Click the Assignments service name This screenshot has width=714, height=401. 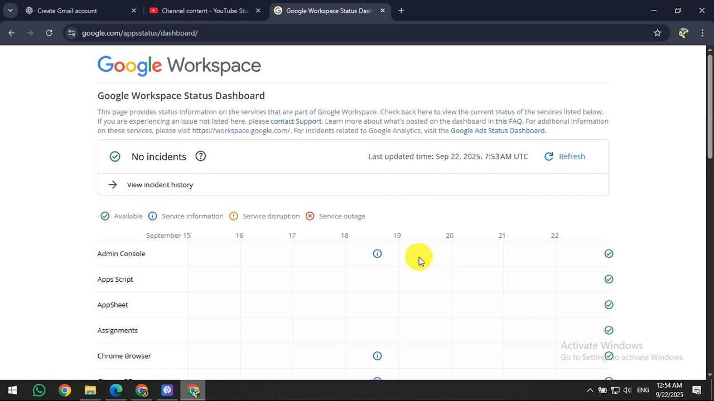pyautogui.click(x=118, y=330)
